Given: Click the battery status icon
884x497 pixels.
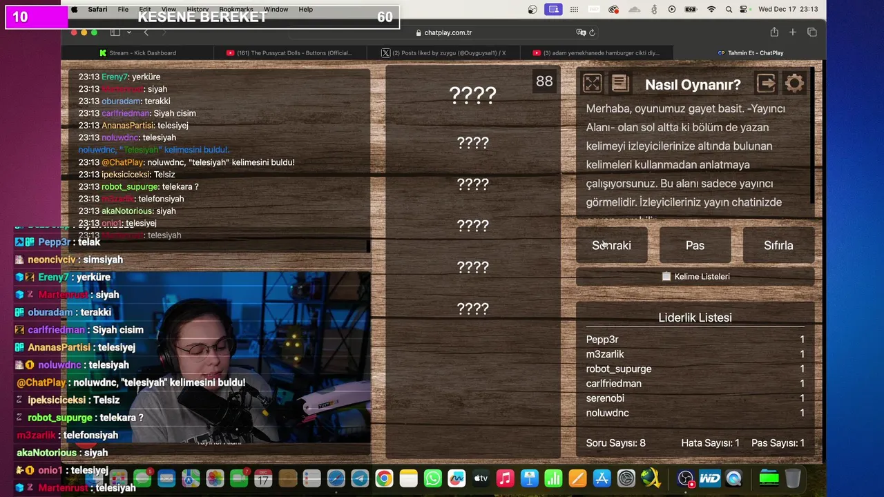Looking at the screenshot, I should click(x=691, y=9).
